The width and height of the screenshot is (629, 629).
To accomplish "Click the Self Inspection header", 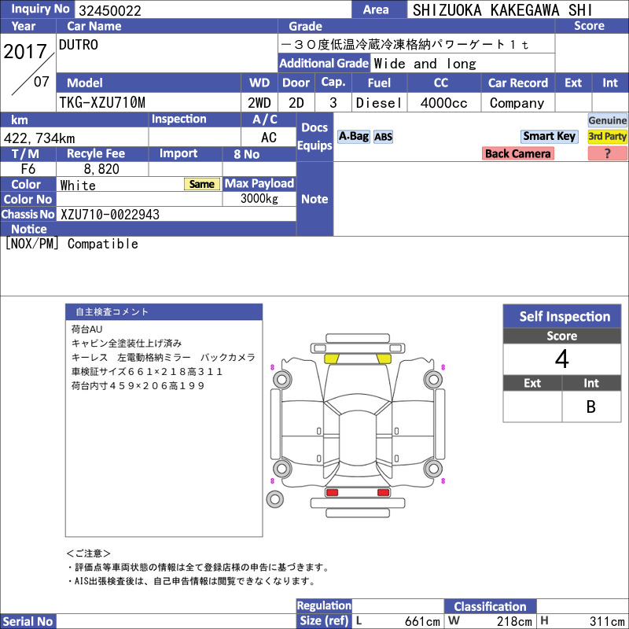I will coord(562,316).
